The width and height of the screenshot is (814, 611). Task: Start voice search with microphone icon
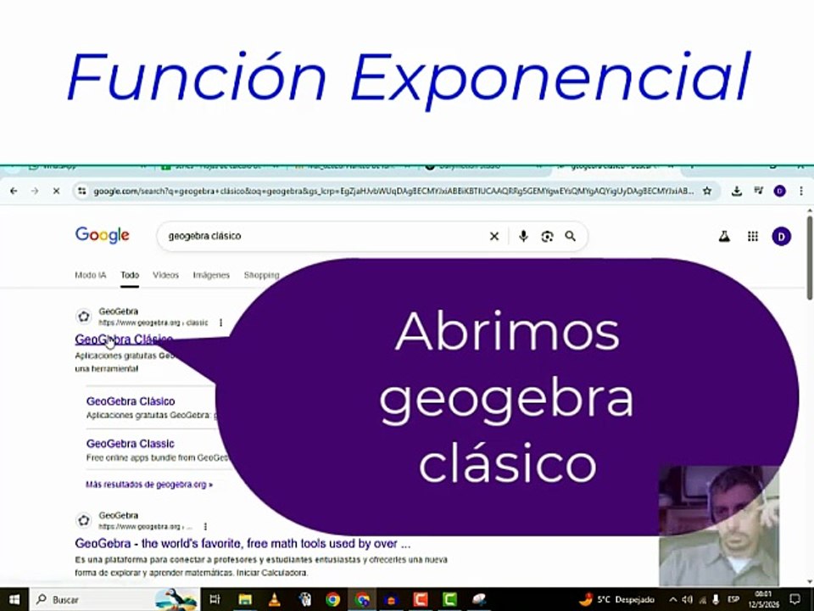523,237
